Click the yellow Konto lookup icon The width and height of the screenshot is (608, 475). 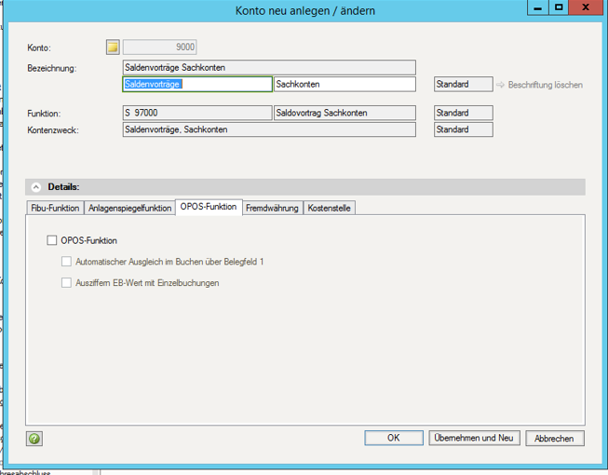(114, 47)
